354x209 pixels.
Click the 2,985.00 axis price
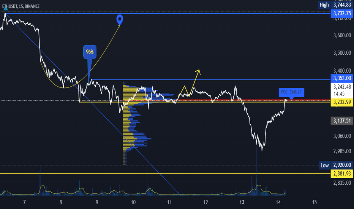pyautogui.click(x=342, y=151)
